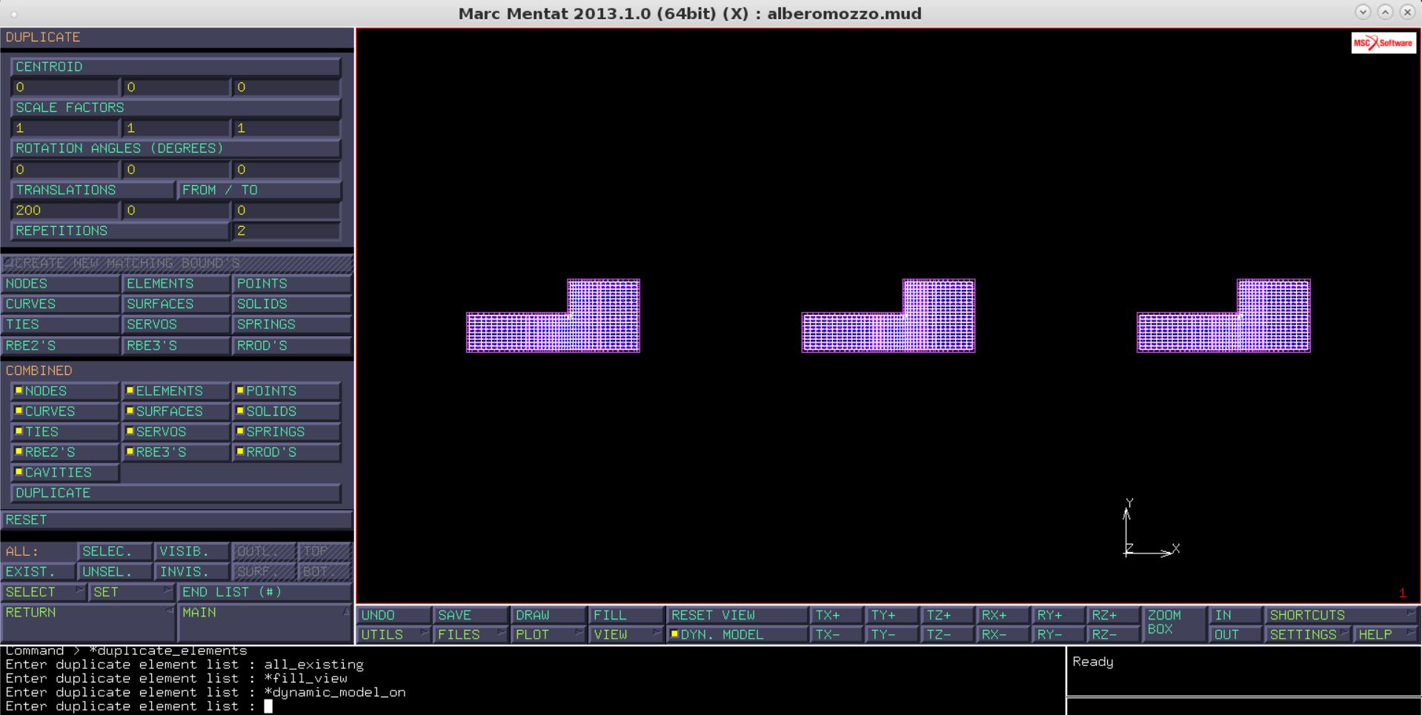Toggle combined NODES checkbox

point(64,391)
